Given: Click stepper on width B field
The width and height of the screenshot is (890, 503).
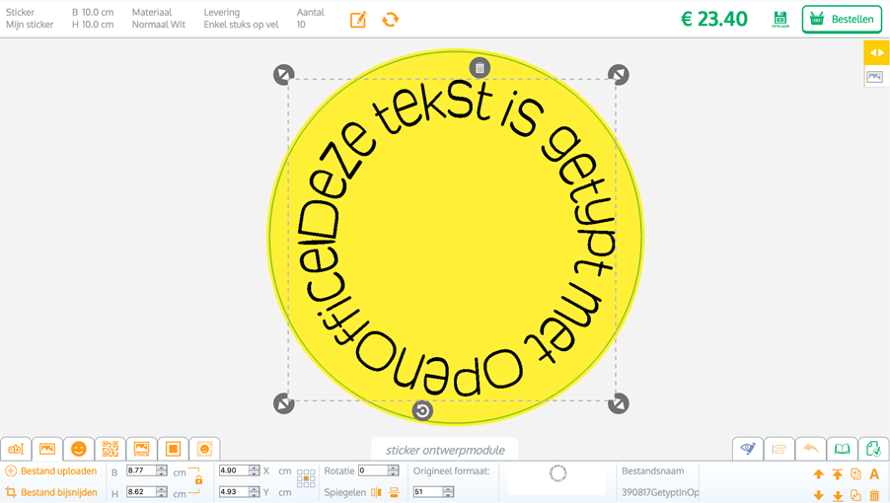Looking at the screenshot, I should [162, 470].
